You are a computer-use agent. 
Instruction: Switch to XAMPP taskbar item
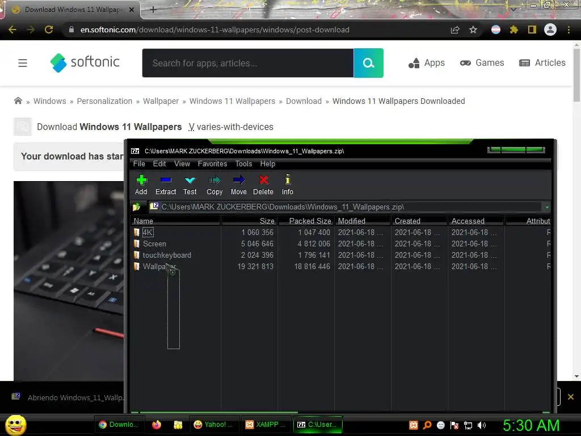coord(266,425)
